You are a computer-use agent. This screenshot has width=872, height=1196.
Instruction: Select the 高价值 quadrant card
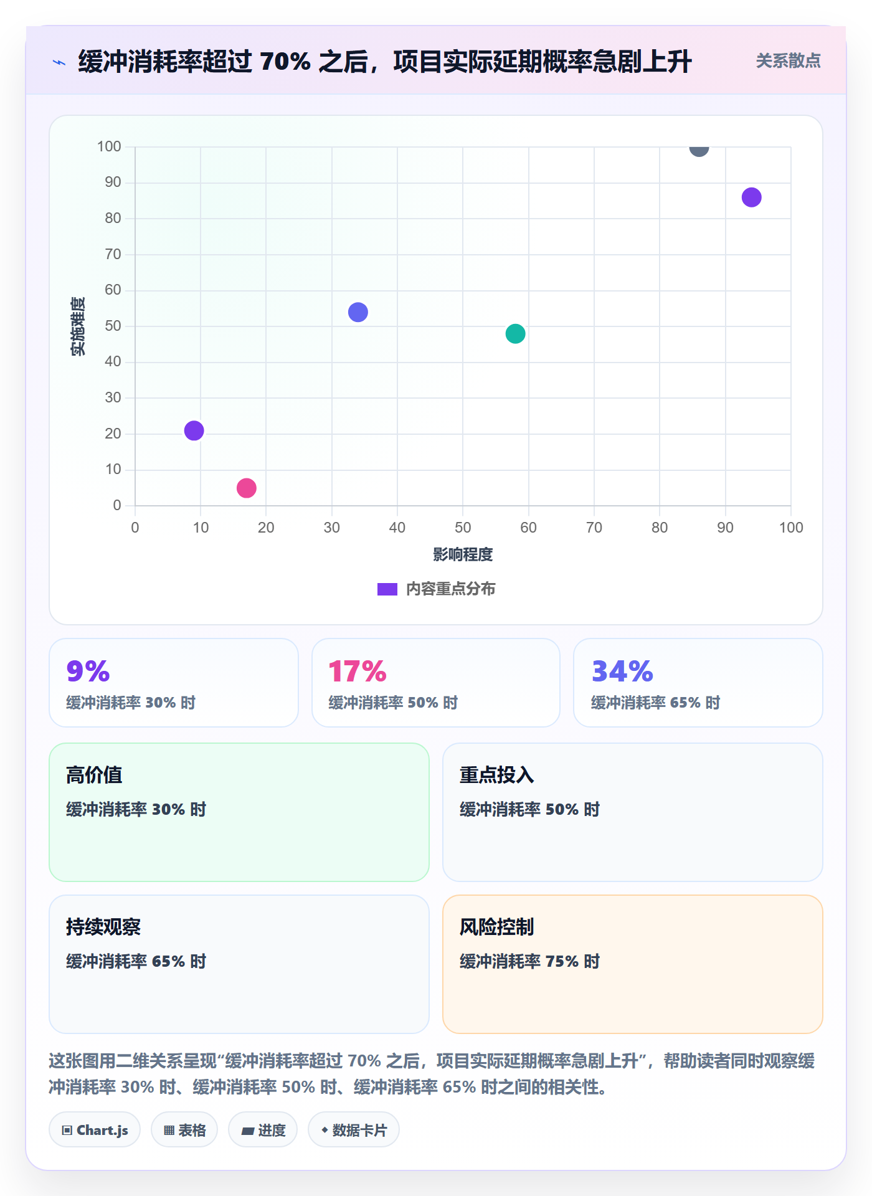click(x=239, y=812)
